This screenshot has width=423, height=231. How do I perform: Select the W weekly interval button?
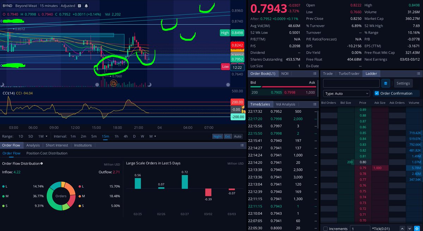click(x=142, y=136)
